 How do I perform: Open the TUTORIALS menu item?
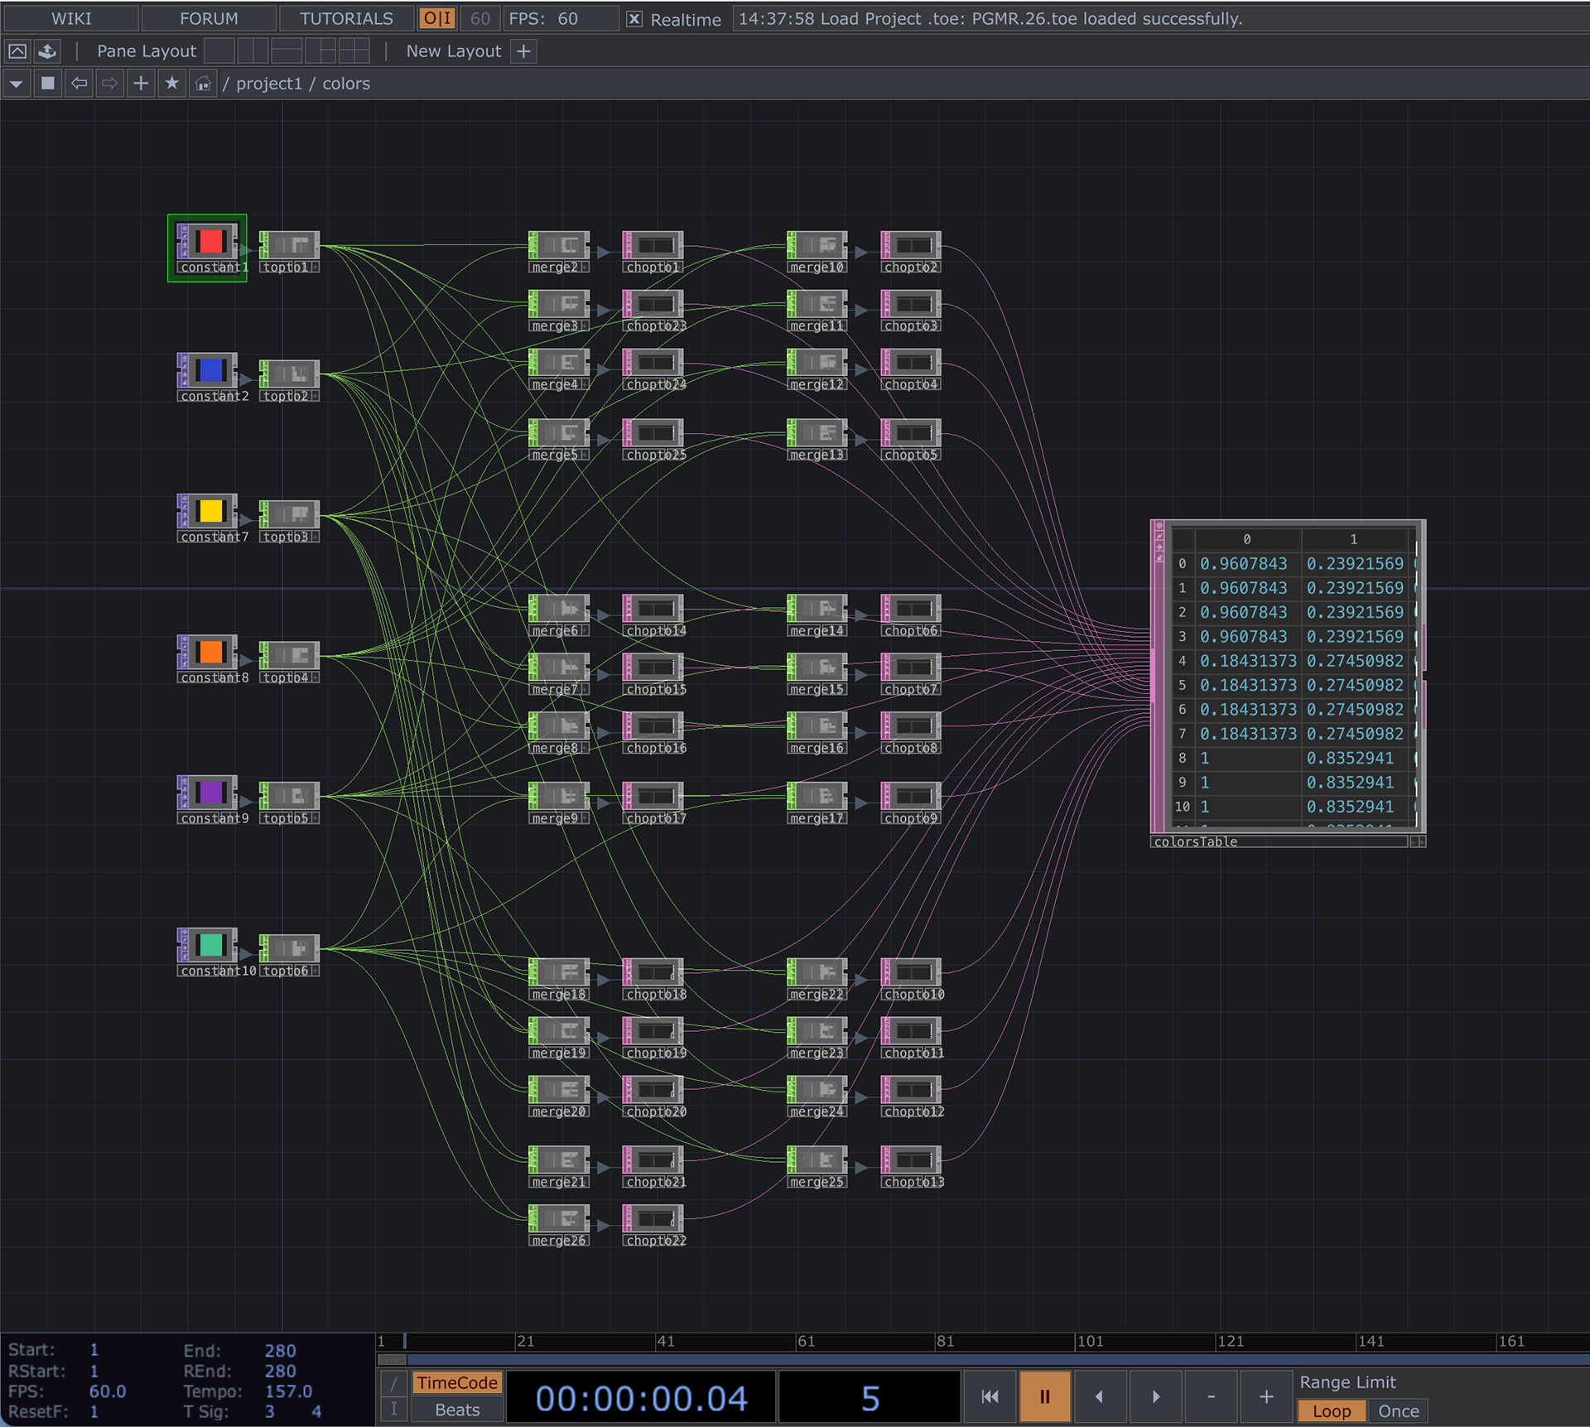pos(346,18)
